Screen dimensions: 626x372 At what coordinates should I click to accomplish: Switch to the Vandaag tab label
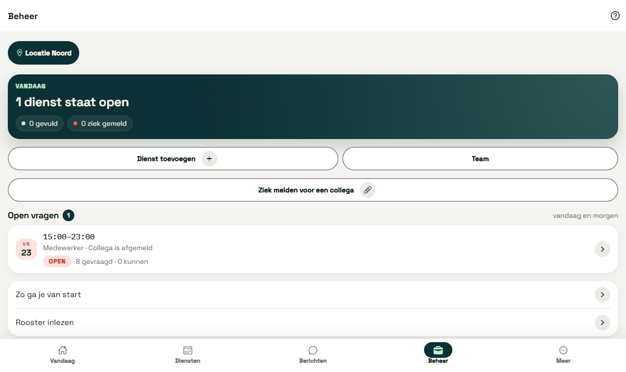click(63, 361)
